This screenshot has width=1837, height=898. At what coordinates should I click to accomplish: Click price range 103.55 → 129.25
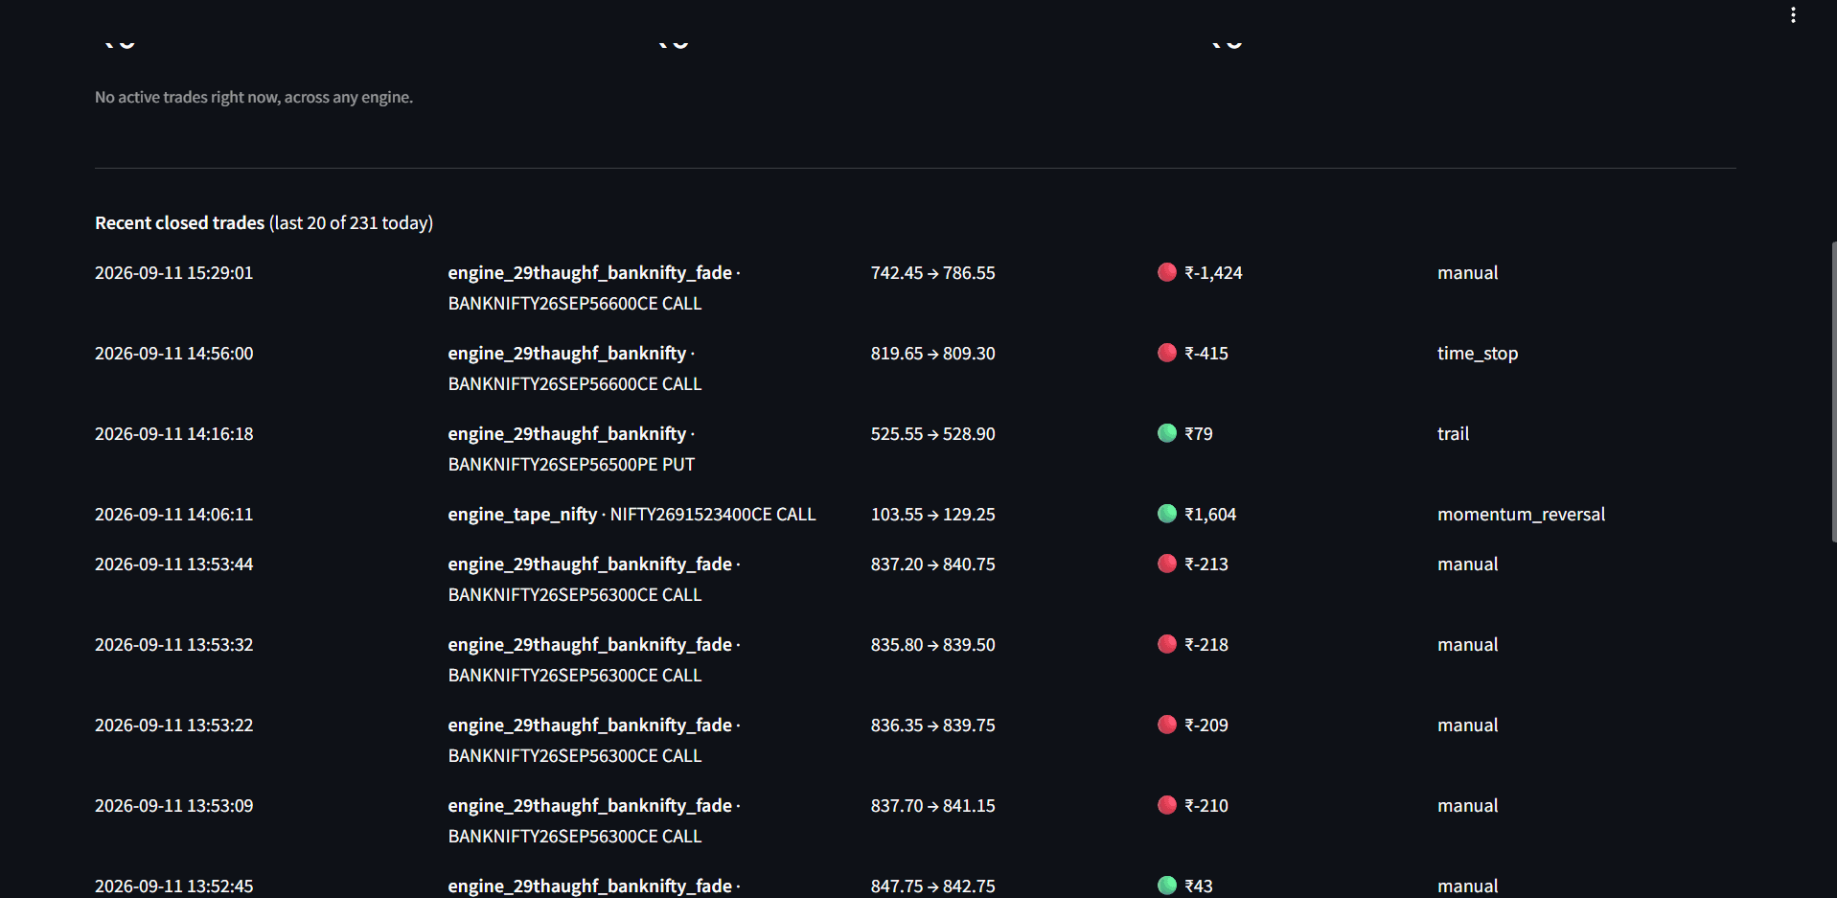[x=933, y=514]
